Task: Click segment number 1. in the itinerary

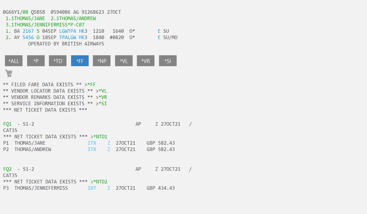Action: pos(8,31)
